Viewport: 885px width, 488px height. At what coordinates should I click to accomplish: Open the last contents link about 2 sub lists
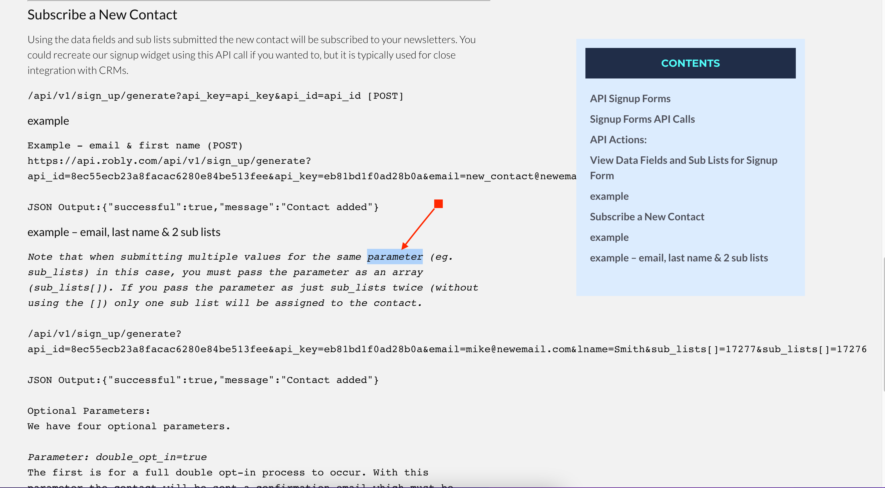point(679,258)
